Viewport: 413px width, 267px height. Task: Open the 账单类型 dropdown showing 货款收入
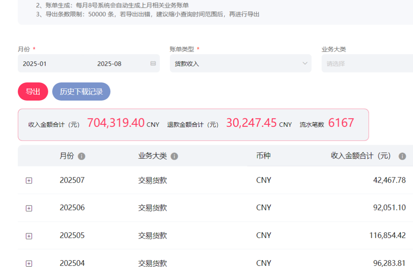click(x=240, y=63)
